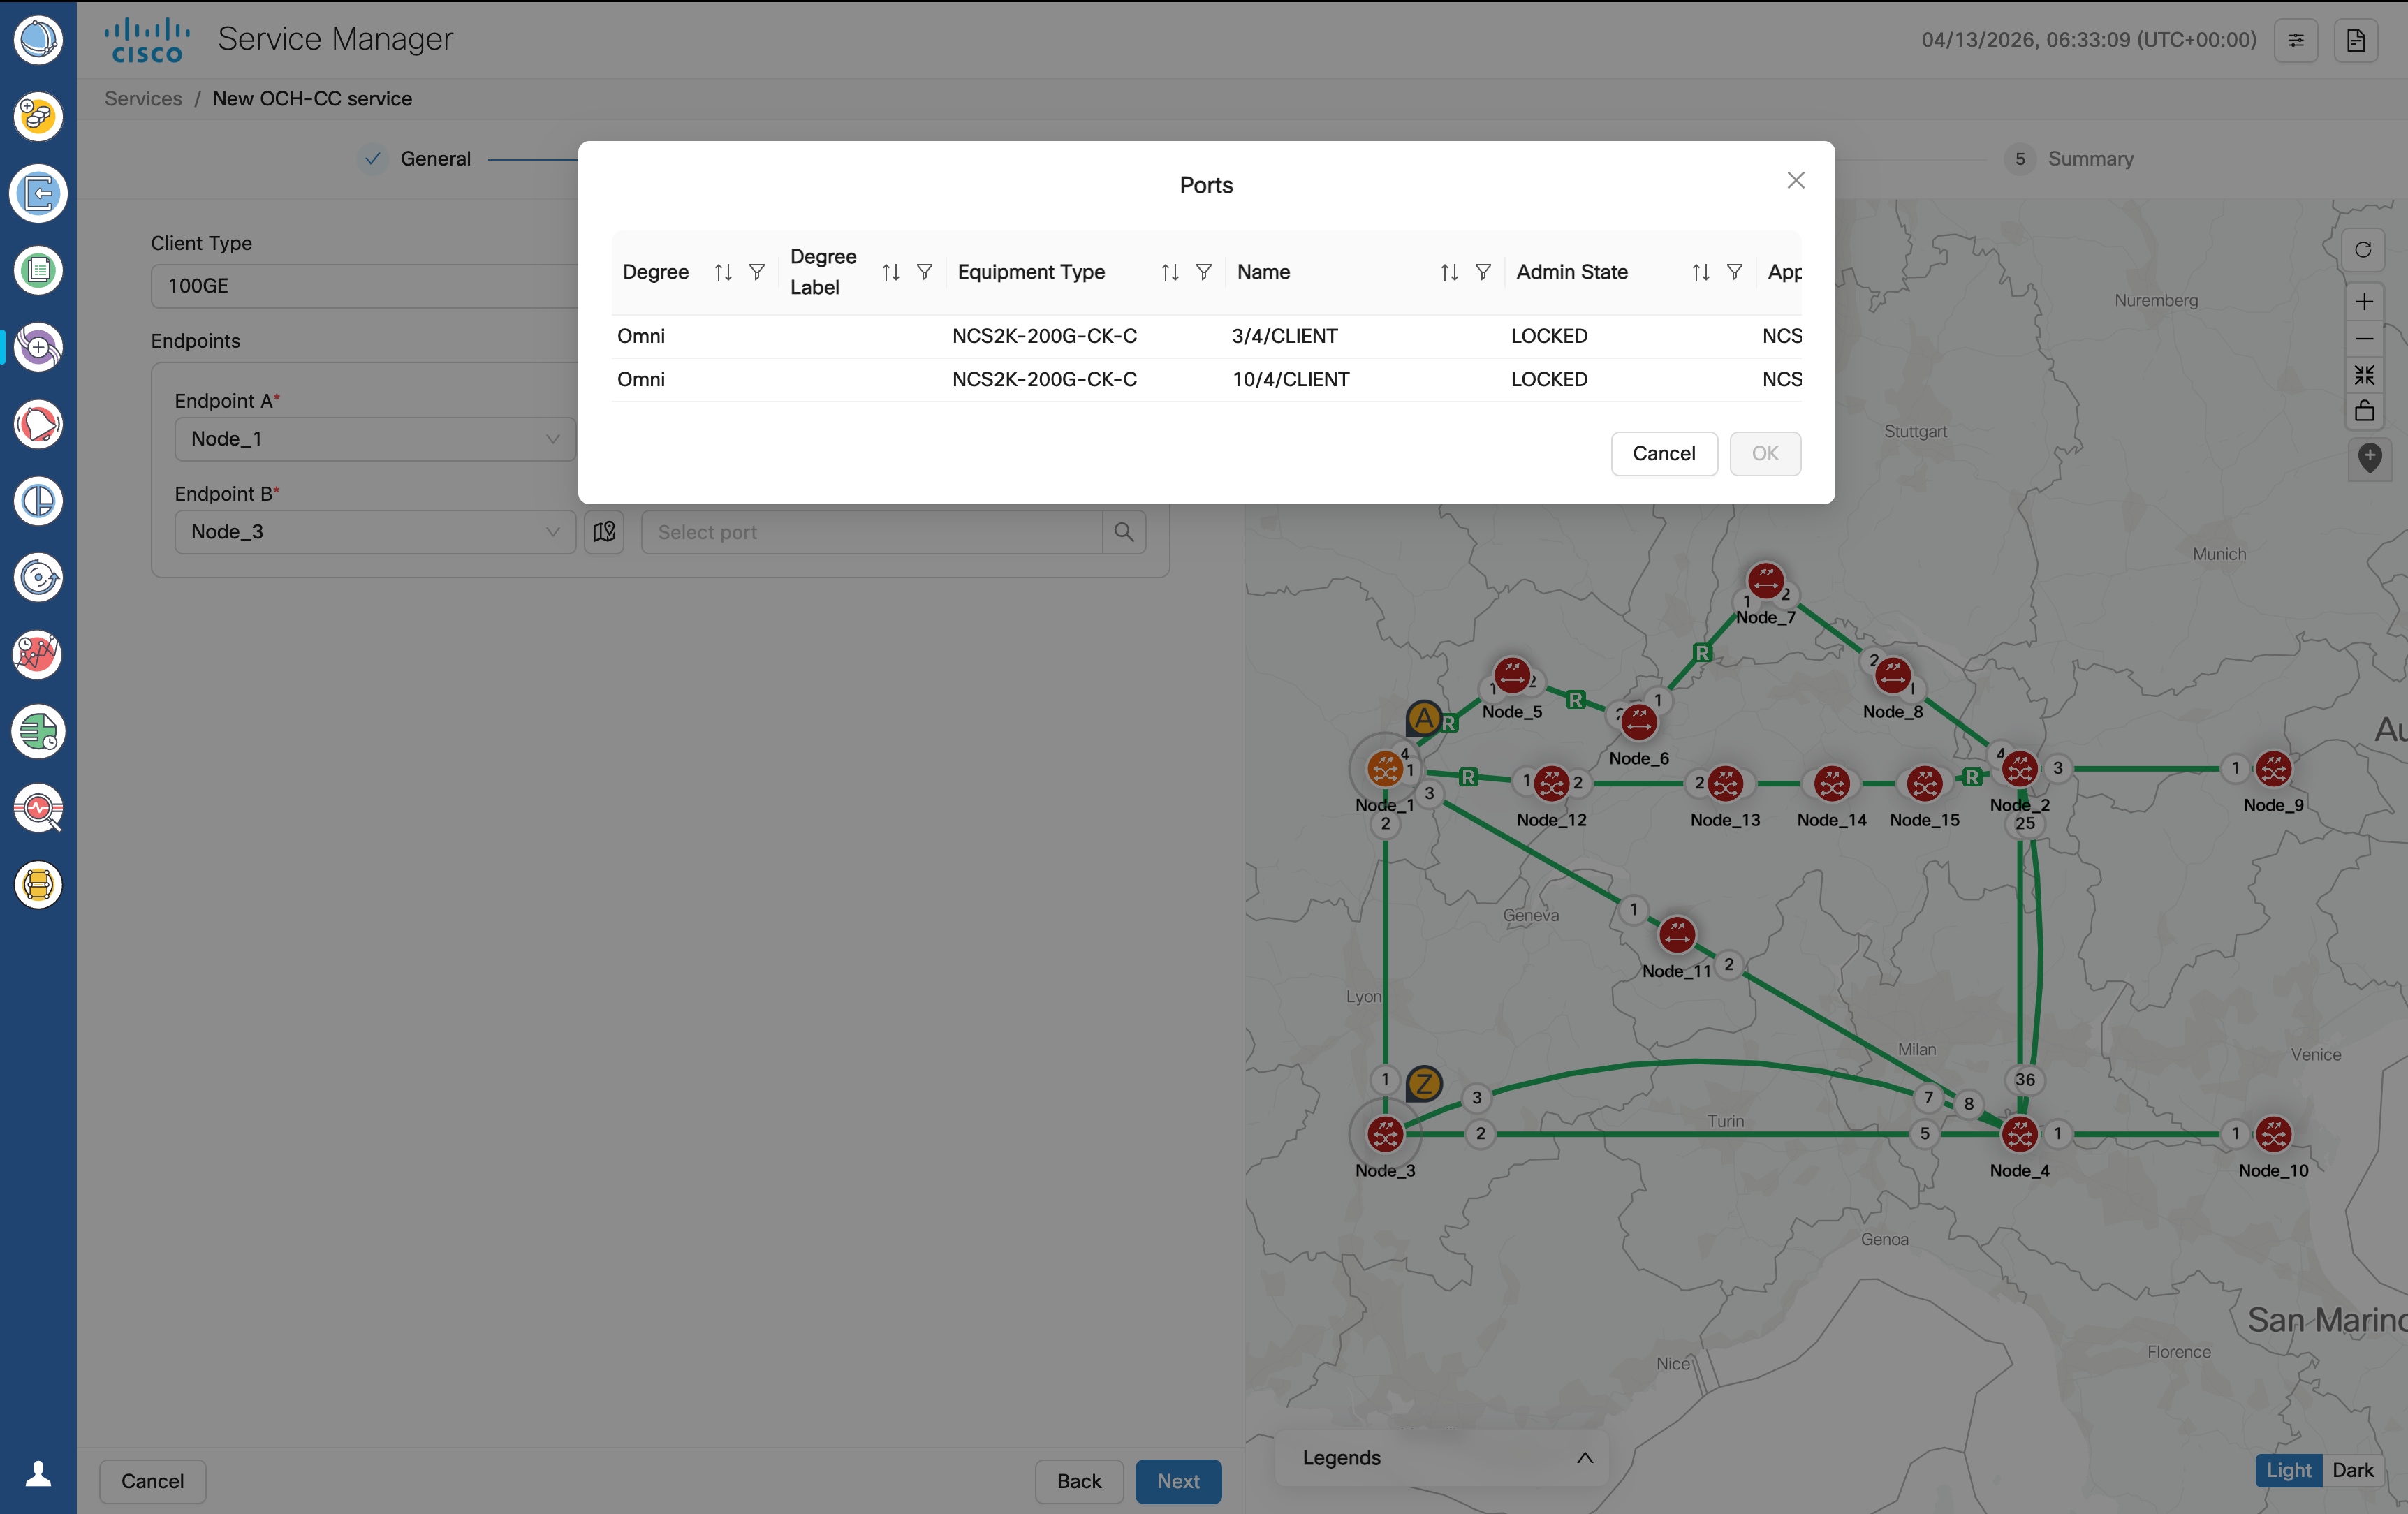This screenshot has height=1514, width=2408.
Task: Expand the Legends panel
Action: coord(1584,1458)
